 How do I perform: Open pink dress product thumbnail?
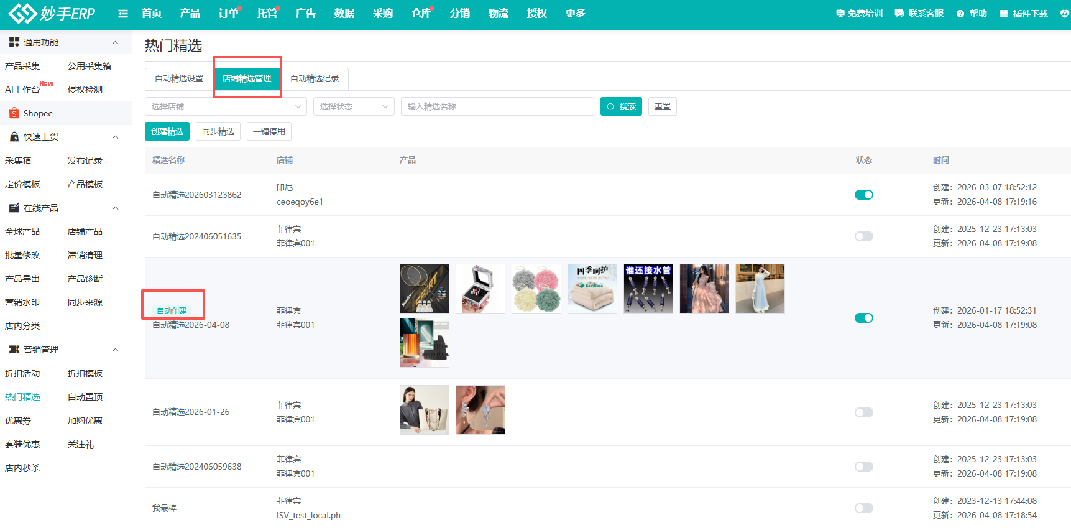pos(704,289)
